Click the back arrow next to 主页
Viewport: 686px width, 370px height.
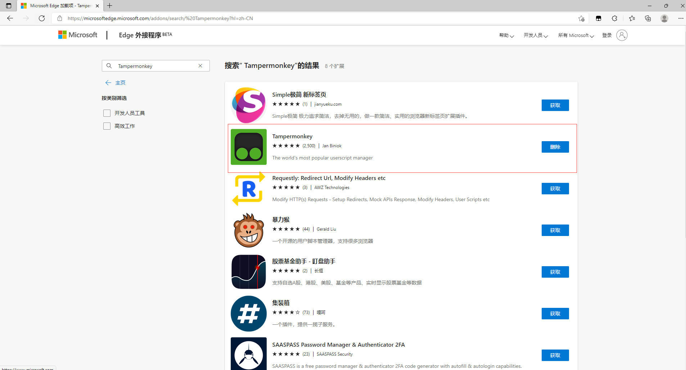tap(108, 83)
